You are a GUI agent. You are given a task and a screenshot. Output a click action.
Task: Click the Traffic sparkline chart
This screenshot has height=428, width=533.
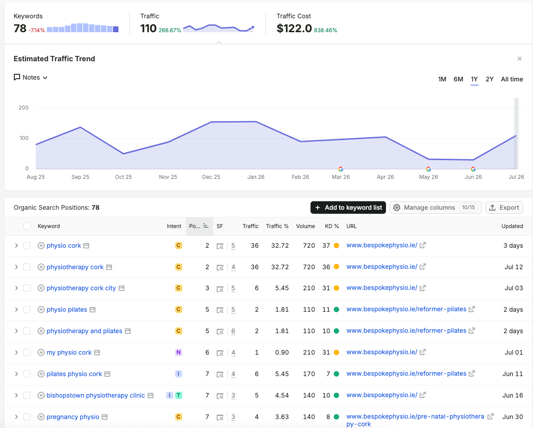(218, 28)
